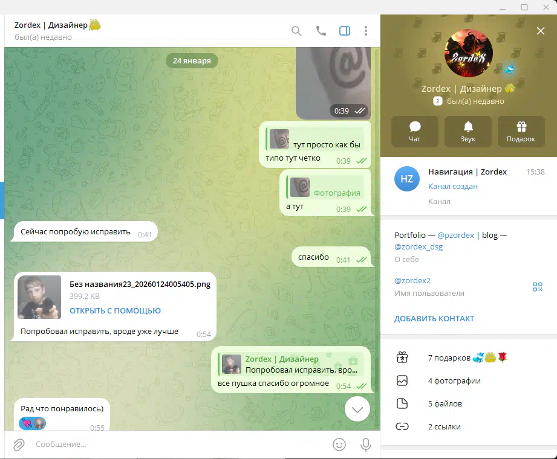Search in chat with magnifier icon

[x=296, y=31]
